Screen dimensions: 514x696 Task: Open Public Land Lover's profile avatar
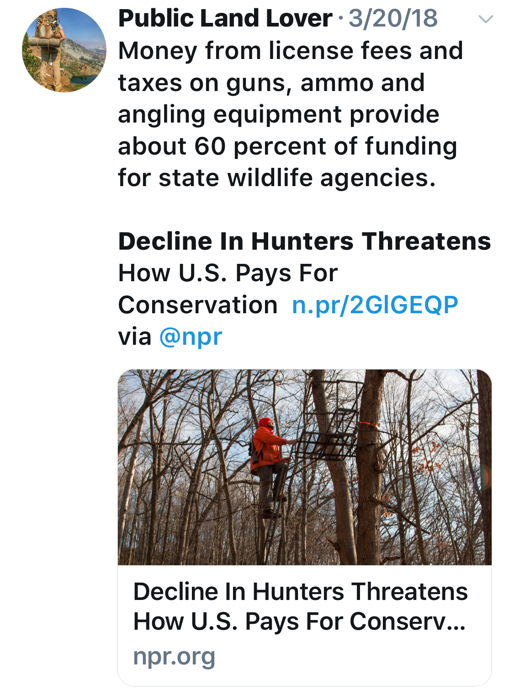click(64, 50)
